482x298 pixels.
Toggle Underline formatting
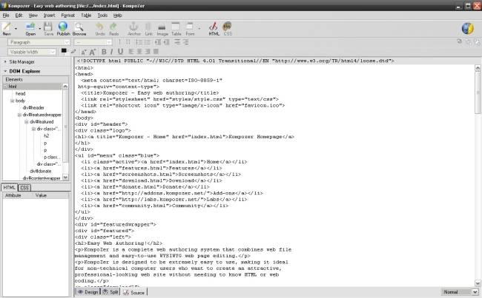120,52
